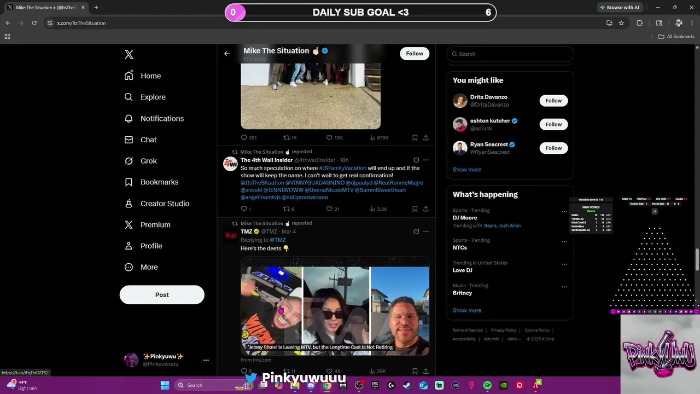This screenshot has height=394, width=700.
Task: Follow Ryan Seacrest
Action: 553,148
